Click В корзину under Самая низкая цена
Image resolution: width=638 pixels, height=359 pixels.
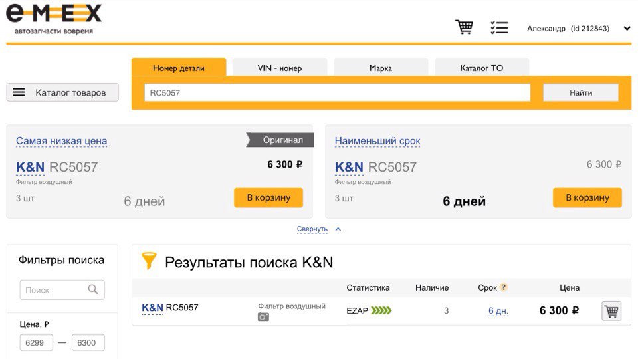268,197
